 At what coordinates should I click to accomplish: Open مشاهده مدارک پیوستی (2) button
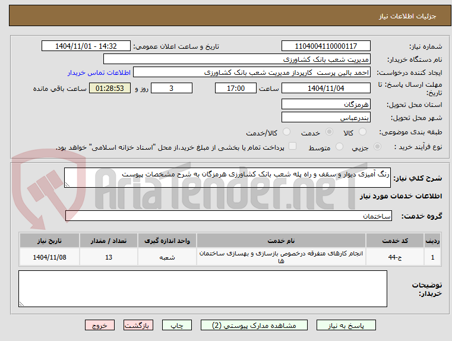pos(254,325)
